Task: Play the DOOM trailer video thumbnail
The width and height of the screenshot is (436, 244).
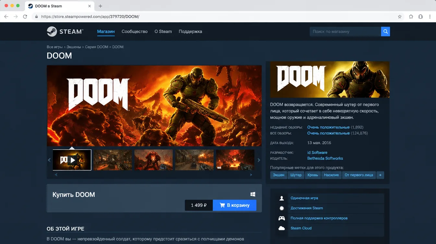Action: 72,160
